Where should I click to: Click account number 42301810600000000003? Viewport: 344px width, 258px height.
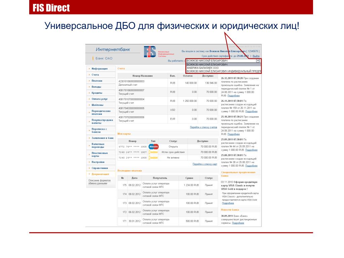[131, 81]
